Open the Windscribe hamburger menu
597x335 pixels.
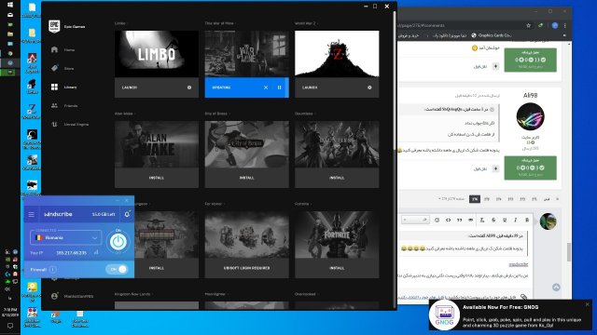click(31, 215)
